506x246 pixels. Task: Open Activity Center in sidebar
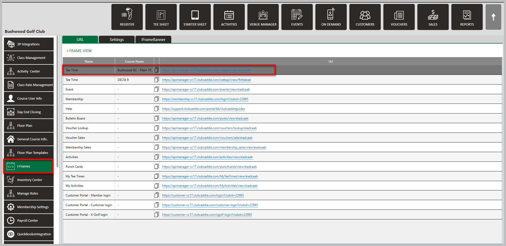[29, 71]
